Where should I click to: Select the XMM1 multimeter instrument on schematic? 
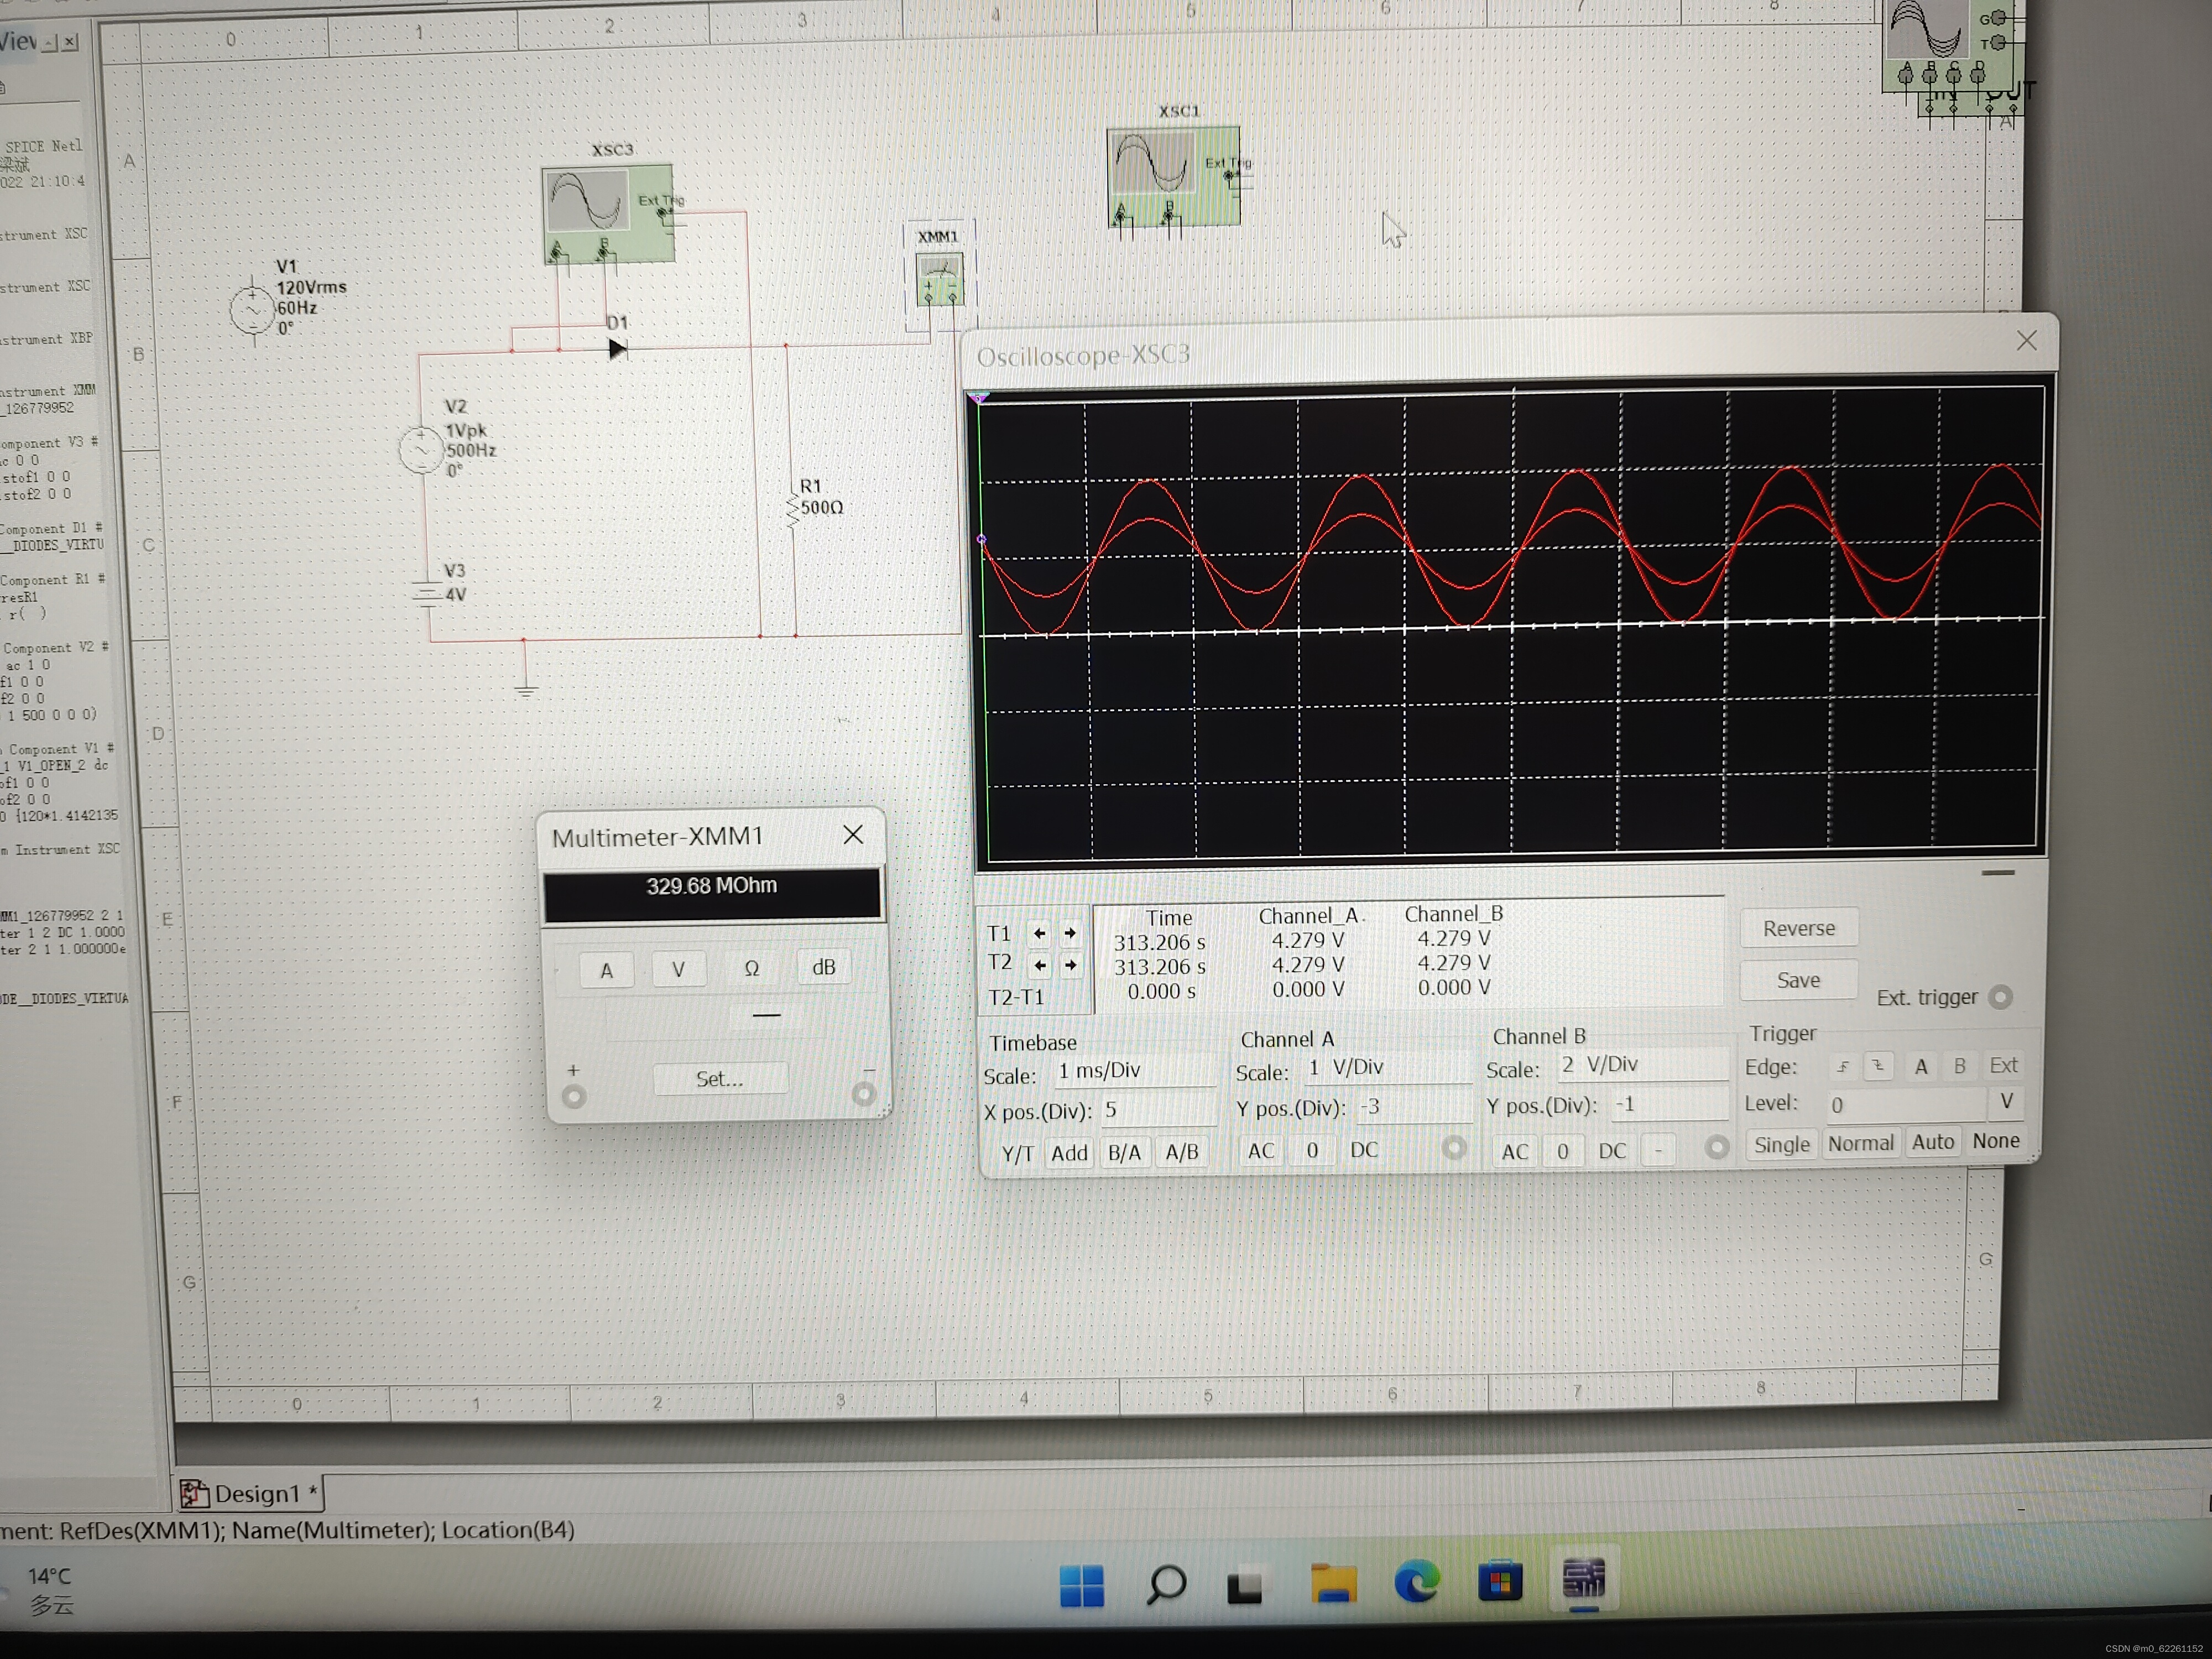pyautogui.click(x=939, y=280)
